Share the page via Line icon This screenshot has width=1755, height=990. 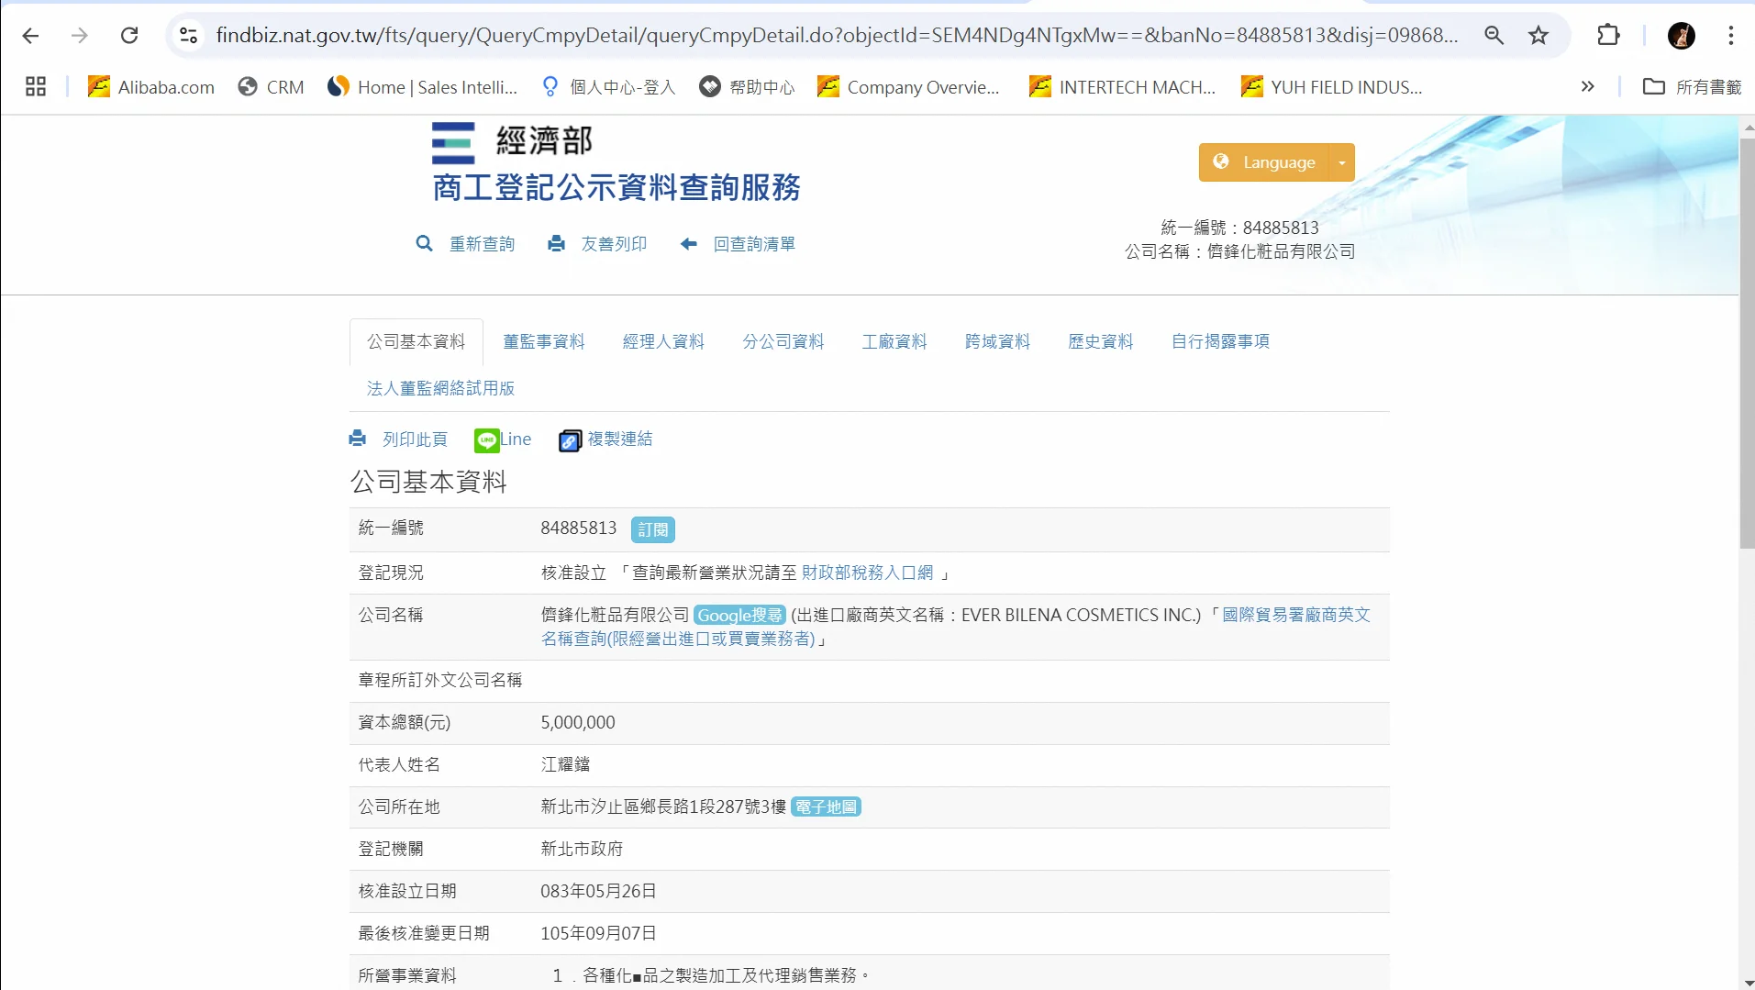[486, 440]
